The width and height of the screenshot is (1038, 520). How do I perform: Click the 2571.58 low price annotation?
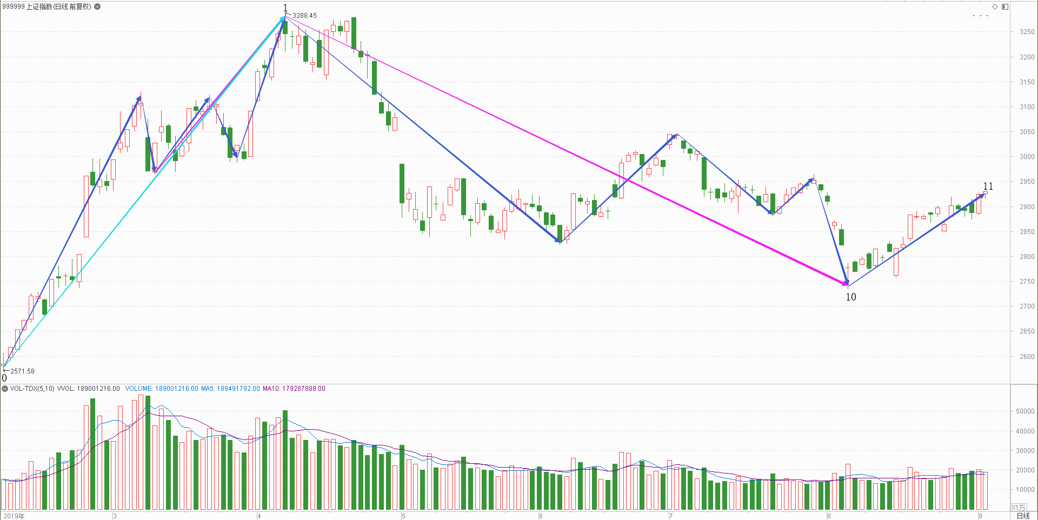pos(22,371)
